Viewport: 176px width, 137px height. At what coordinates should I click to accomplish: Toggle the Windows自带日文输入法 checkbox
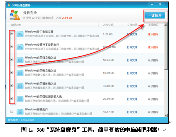[12, 59]
